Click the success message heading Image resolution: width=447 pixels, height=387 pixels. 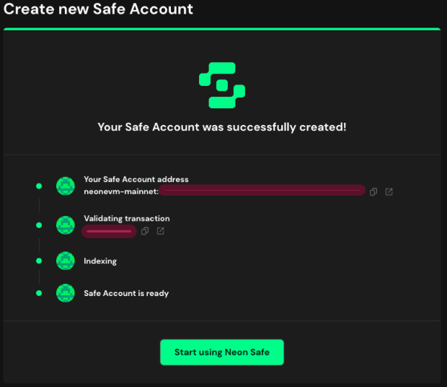pyautogui.click(x=222, y=127)
